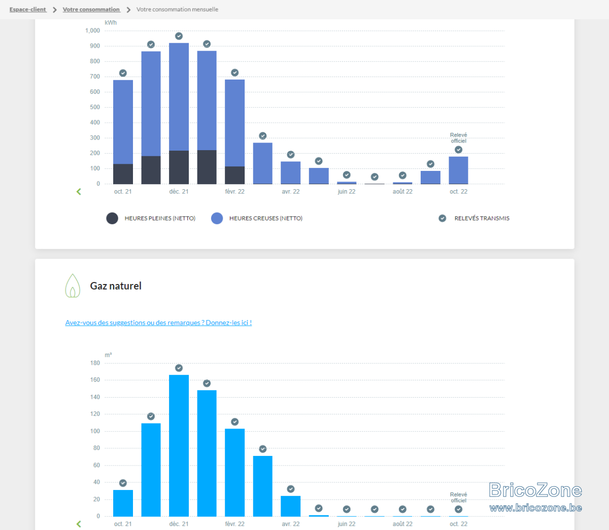This screenshot has width=609, height=530.
Task: Click tallest December 21 gas bar
Action: click(179, 446)
